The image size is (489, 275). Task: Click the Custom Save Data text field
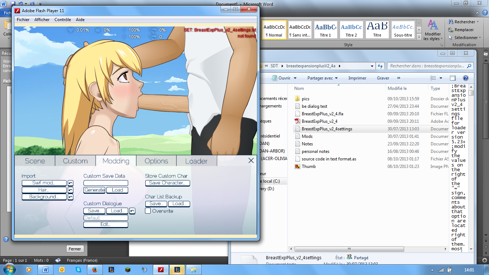coord(106,183)
